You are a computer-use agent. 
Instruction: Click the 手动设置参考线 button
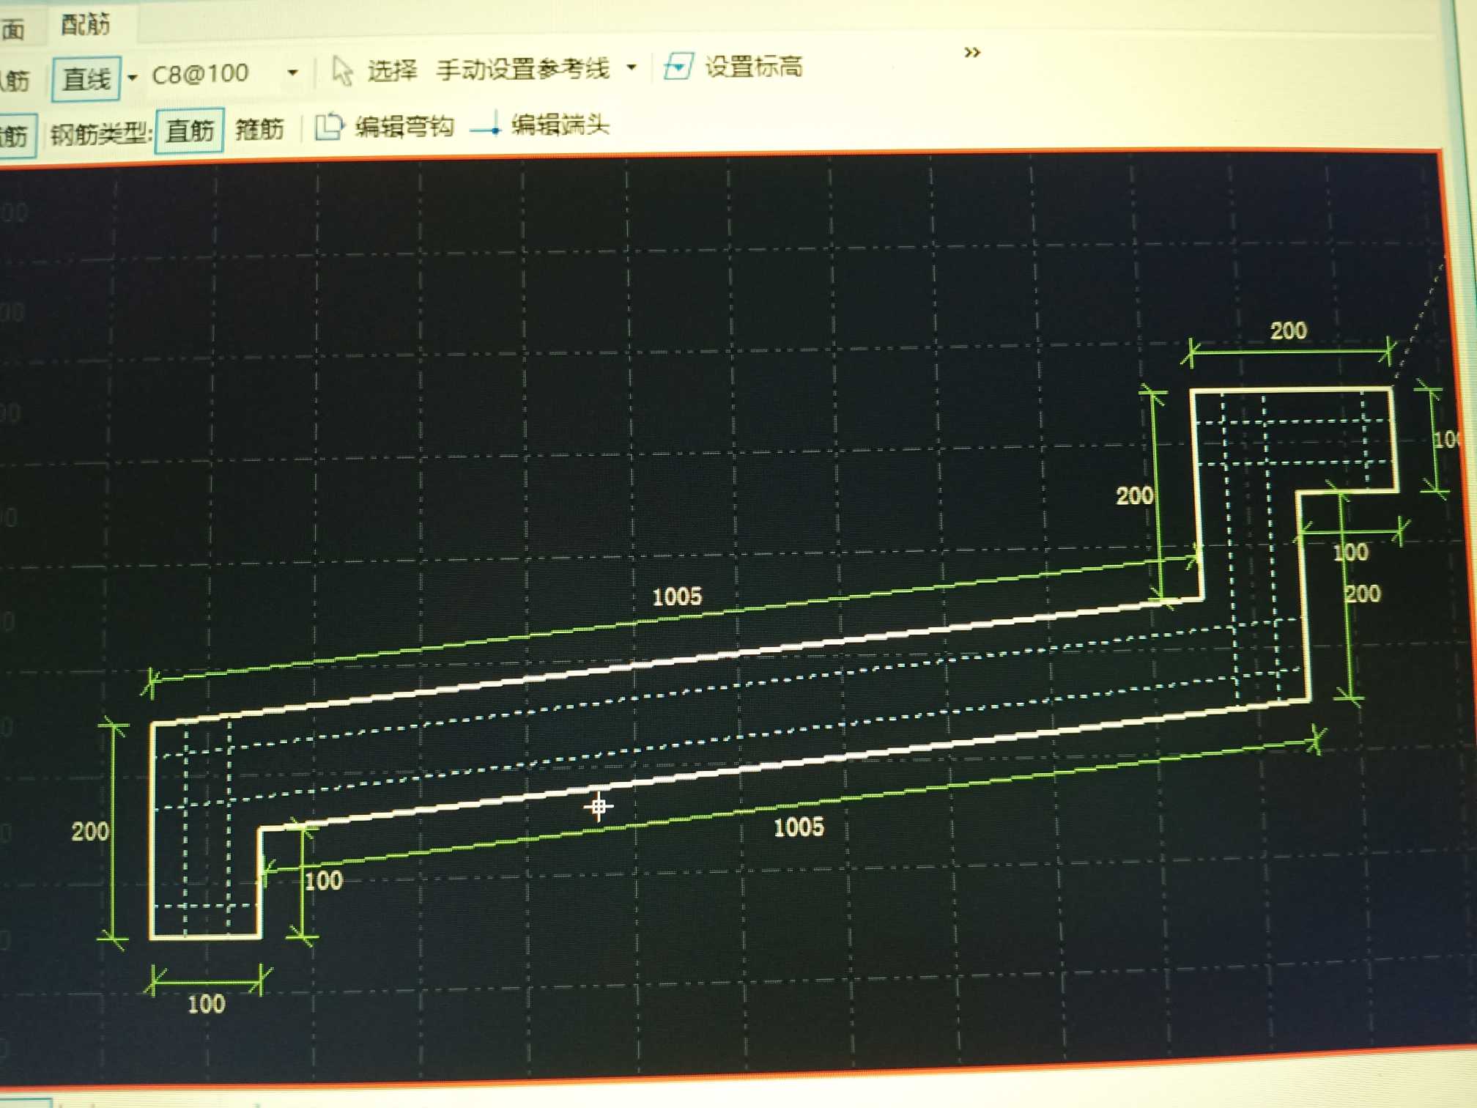coord(523,69)
